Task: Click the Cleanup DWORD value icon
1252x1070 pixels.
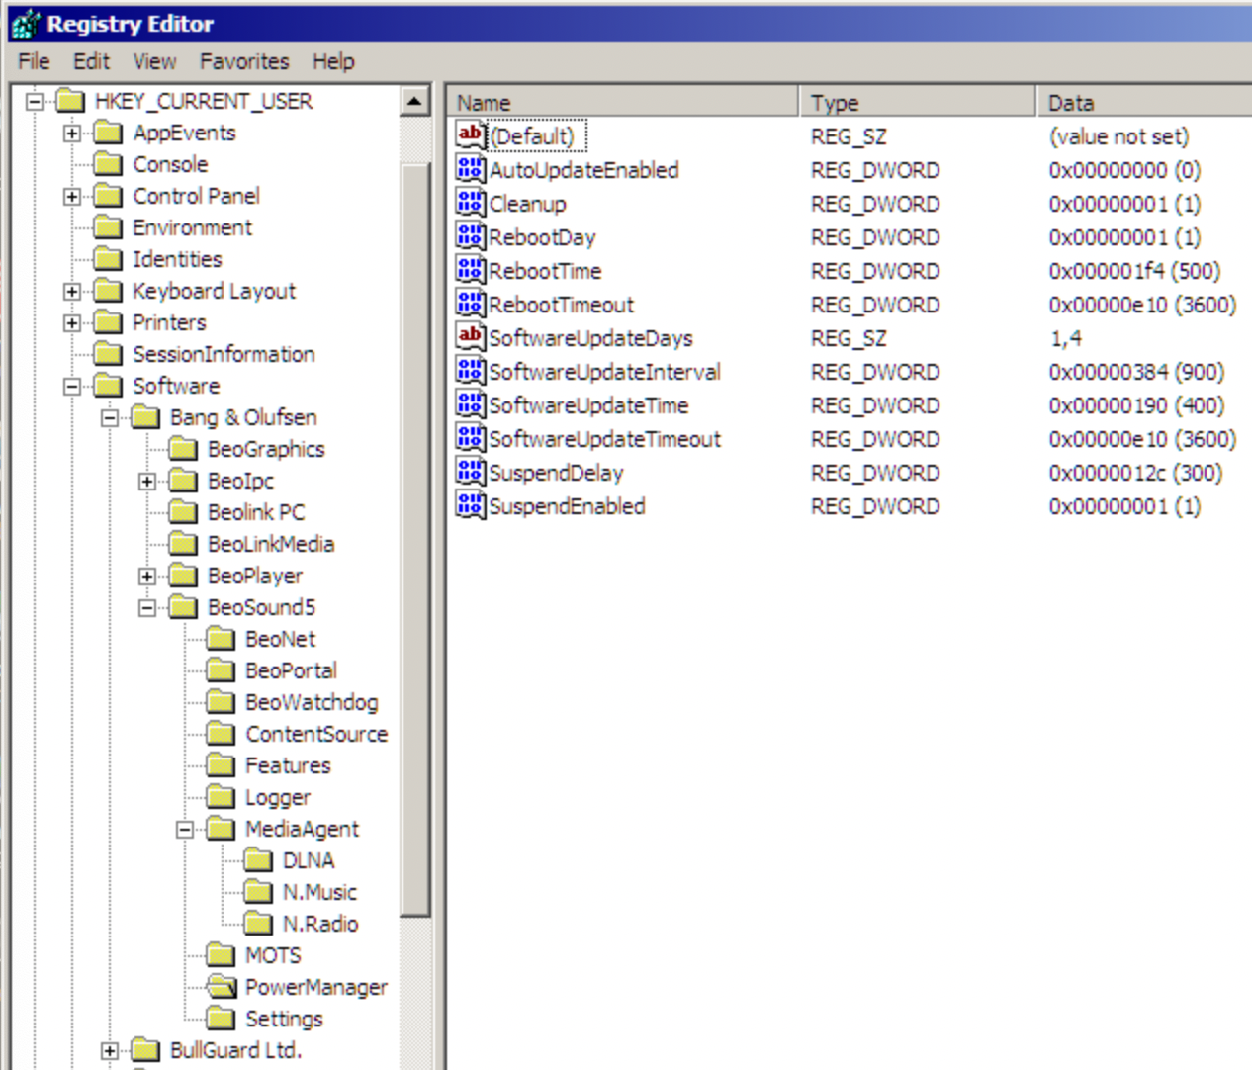Action: [x=470, y=202]
